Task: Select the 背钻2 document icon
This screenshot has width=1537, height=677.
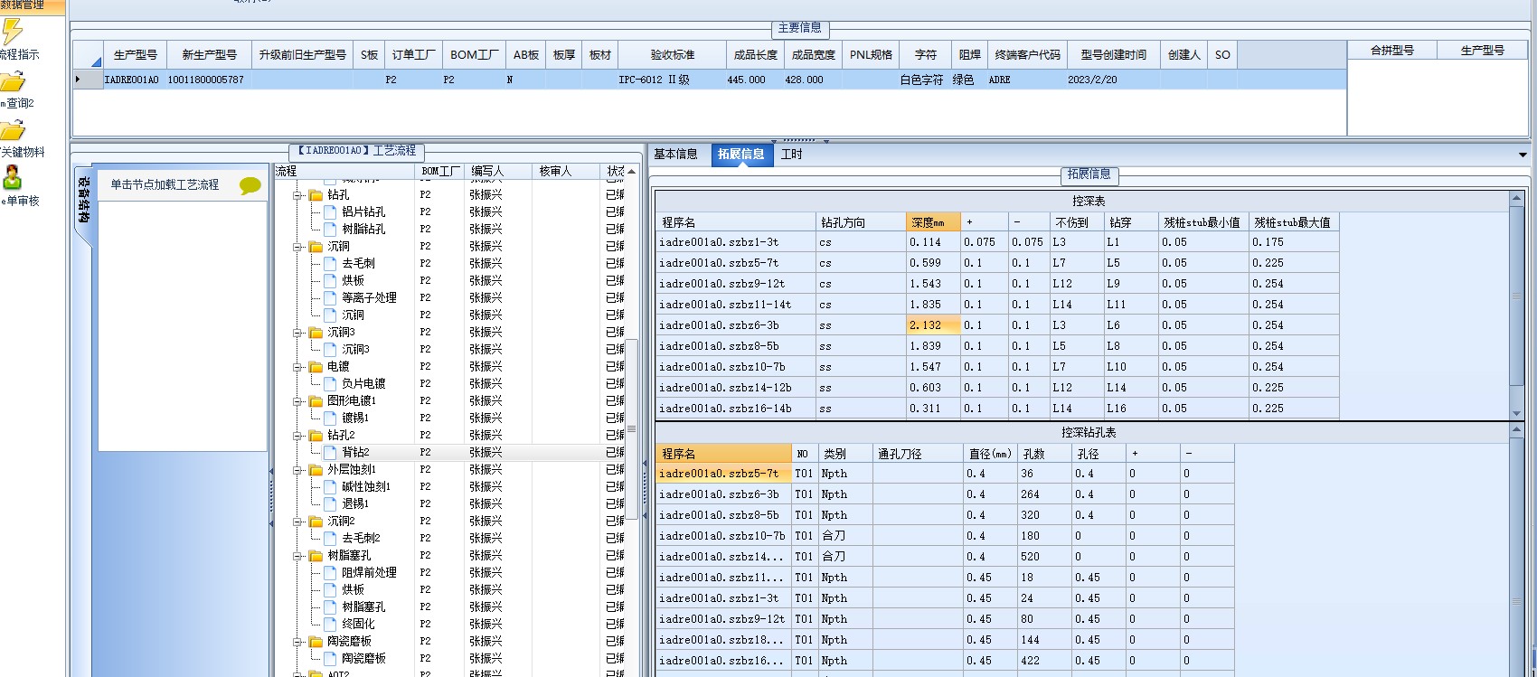Action: (x=330, y=453)
